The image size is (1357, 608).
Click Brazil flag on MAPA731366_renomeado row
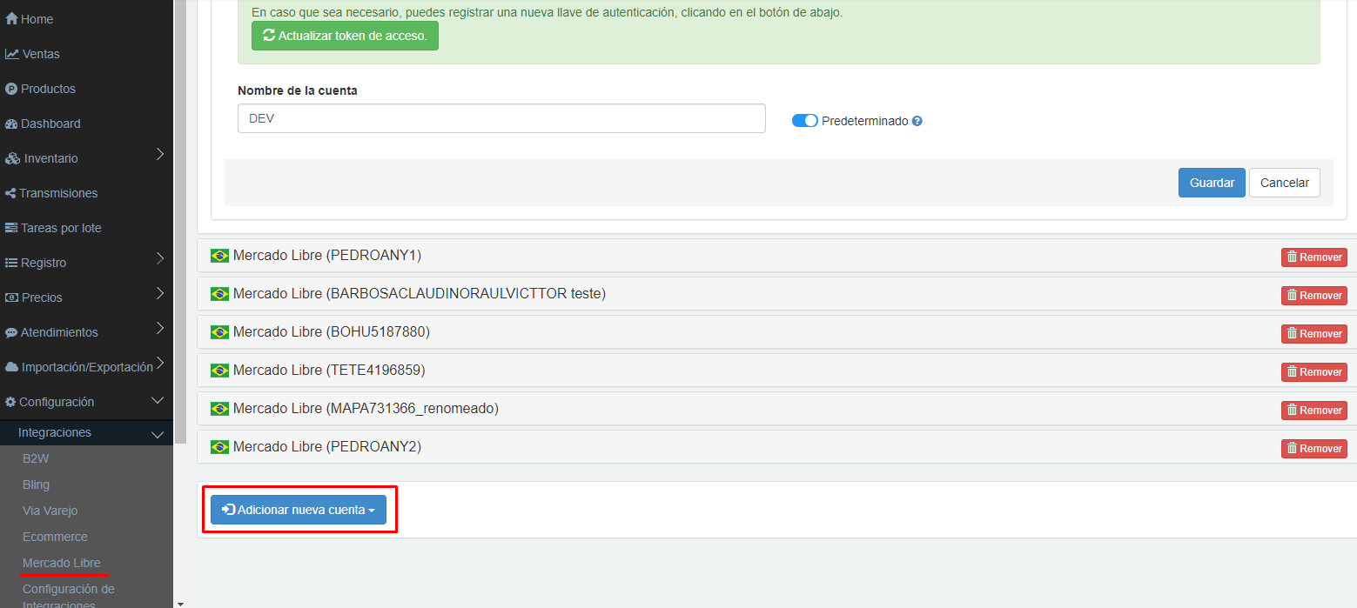[219, 409]
